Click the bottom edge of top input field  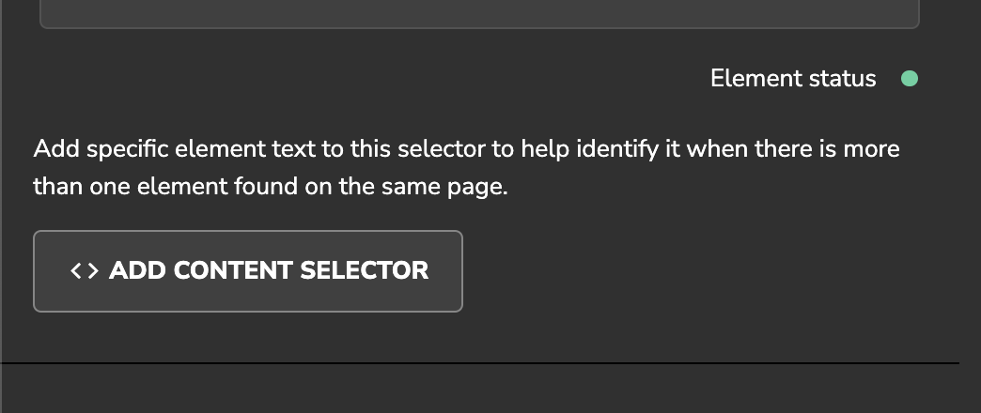click(x=479, y=27)
